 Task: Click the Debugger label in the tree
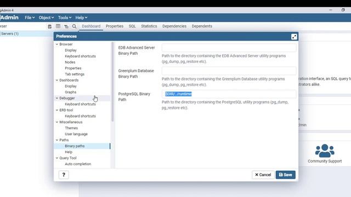[x=67, y=98]
